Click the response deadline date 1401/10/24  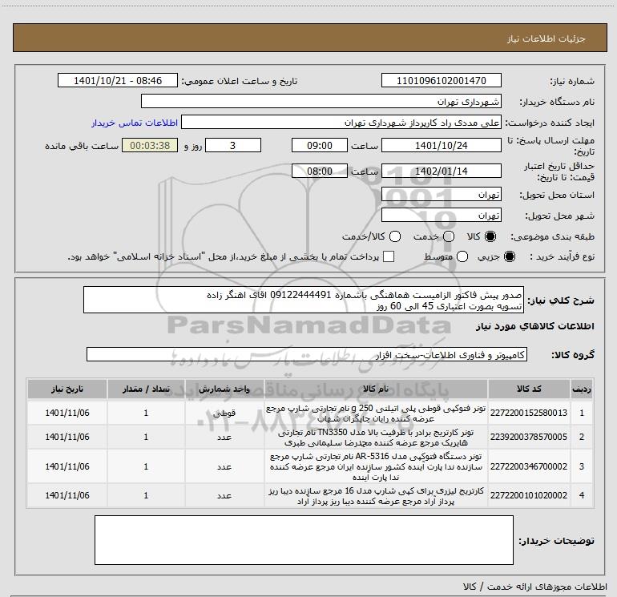(441, 145)
